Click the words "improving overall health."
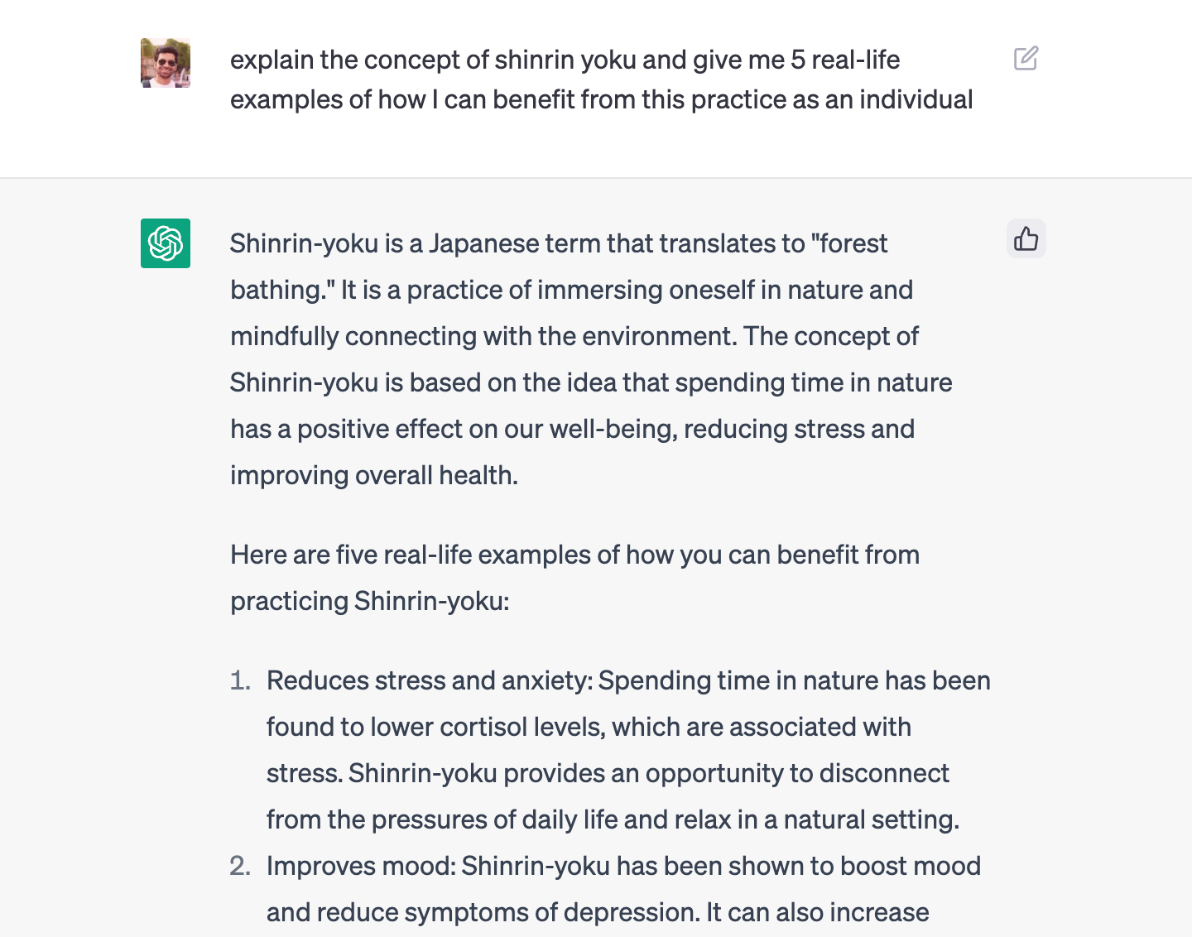This screenshot has width=1192, height=937. (374, 475)
